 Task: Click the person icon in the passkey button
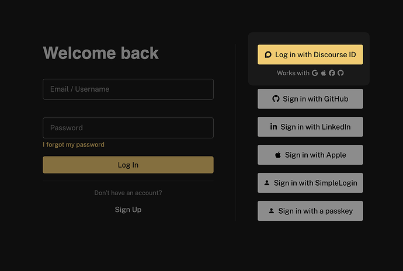[271, 211]
